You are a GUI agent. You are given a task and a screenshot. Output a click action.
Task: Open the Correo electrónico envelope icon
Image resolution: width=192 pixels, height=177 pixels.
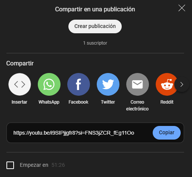click(138, 84)
